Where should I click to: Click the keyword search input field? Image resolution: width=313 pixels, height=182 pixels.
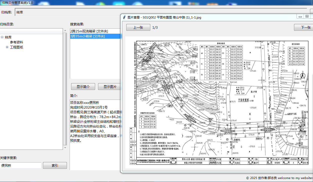tap(21, 165)
